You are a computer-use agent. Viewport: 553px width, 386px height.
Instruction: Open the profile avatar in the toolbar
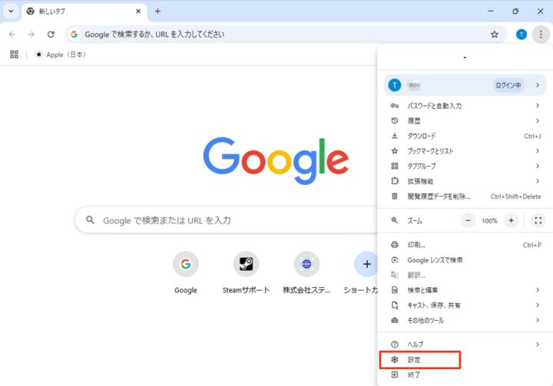coord(522,35)
